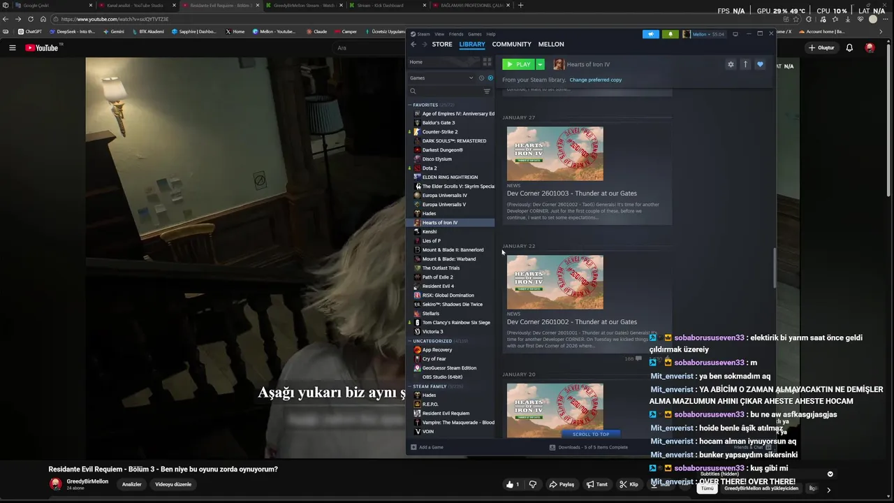
Task: Open the January 27 Dev Corner thumbnail
Action: [555, 154]
